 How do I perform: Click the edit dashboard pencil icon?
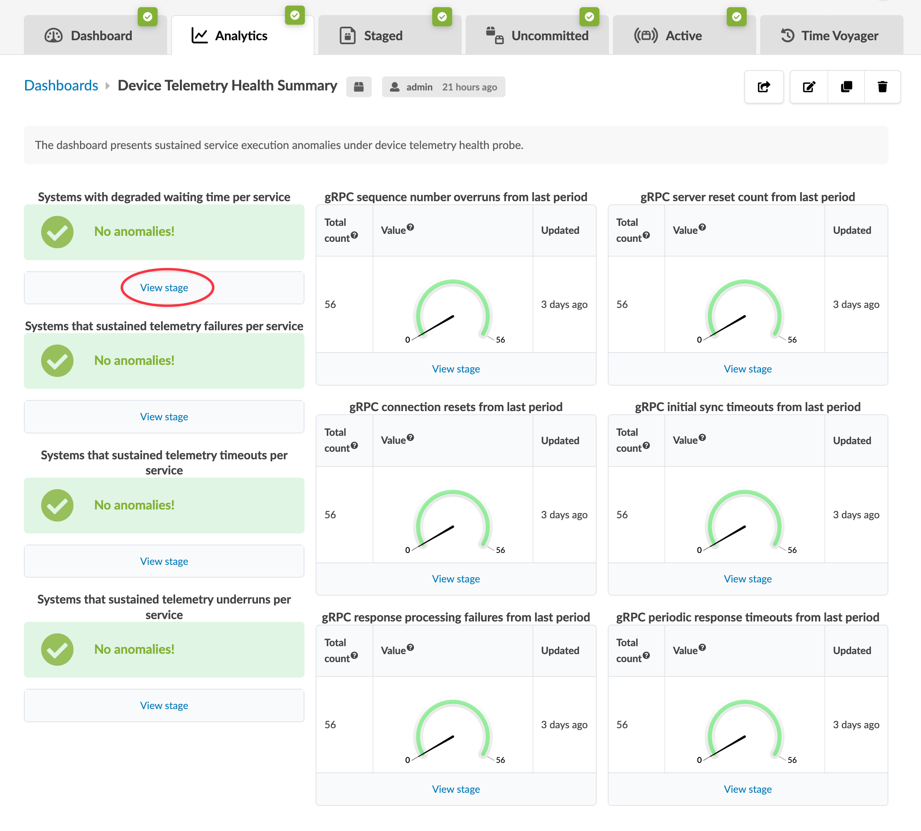click(x=809, y=87)
